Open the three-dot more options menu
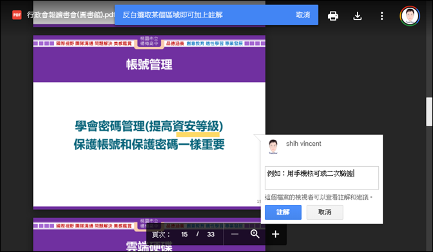 [381, 15]
